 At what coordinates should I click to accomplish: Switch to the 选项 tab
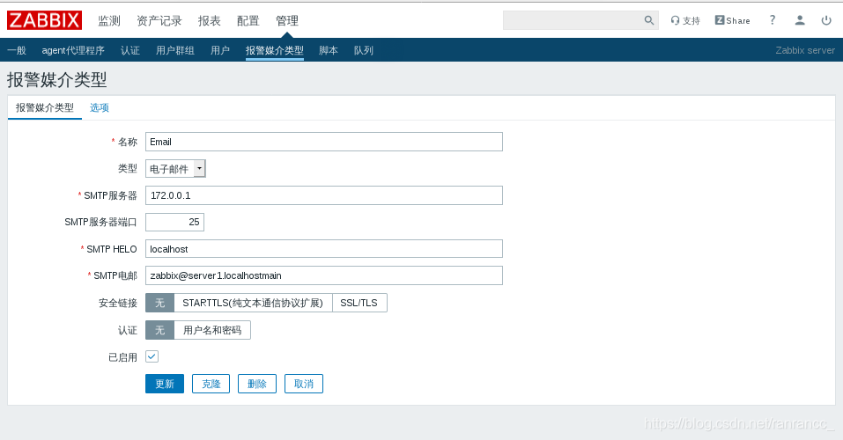point(99,107)
